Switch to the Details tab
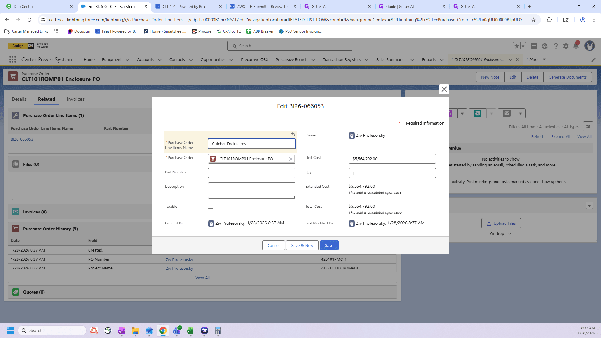Viewport: 601px width, 338px height. click(19, 99)
